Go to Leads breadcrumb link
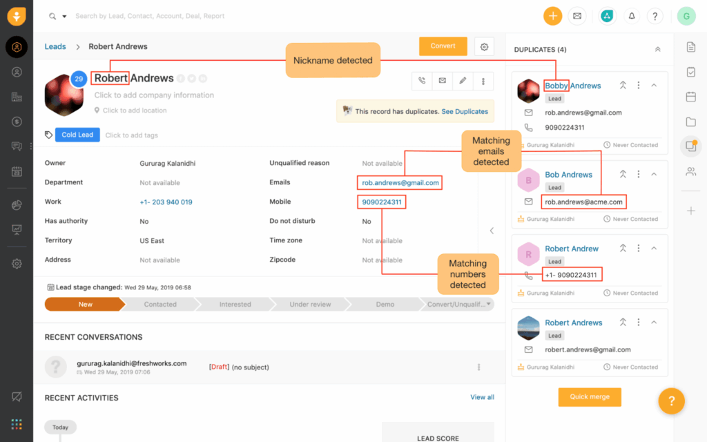This screenshot has width=707, height=442. pos(55,47)
